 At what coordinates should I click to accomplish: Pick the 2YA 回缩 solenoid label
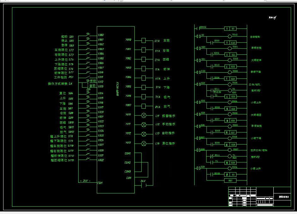(162, 60)
